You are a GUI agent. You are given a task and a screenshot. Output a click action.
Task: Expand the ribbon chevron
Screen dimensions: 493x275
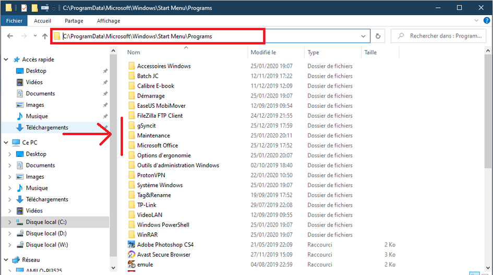pyautogui.click(x=476, y=21)
